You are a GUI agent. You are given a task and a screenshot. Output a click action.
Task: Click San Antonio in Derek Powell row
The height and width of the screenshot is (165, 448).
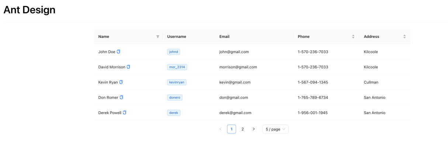(375, 113)
